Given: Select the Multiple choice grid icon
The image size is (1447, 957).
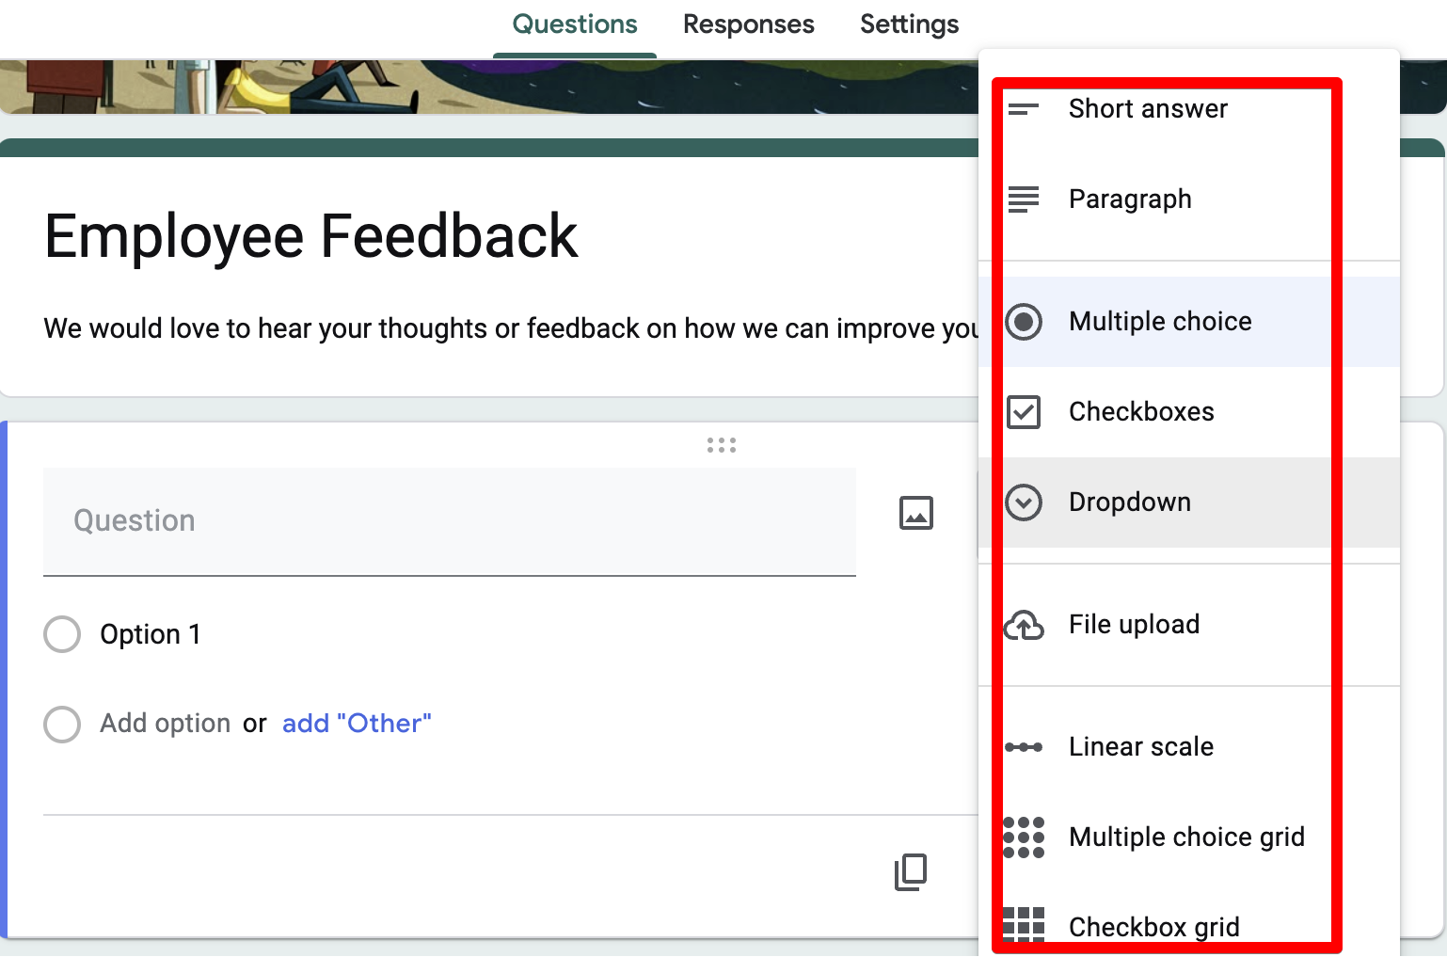Looking at the screenshot, I should 1024,837.
